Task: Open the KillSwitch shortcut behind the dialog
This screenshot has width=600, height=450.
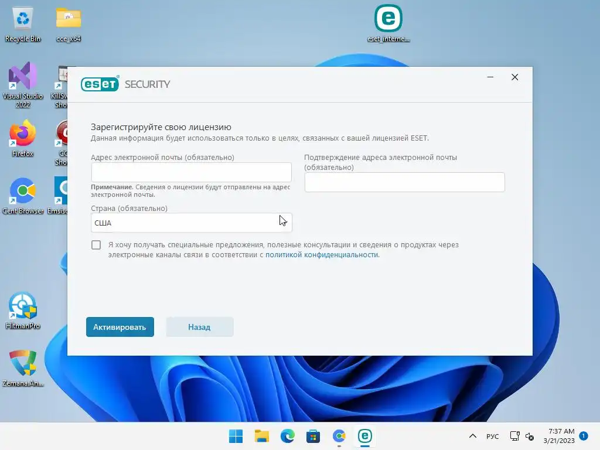Action: click(x=60, y=87)
